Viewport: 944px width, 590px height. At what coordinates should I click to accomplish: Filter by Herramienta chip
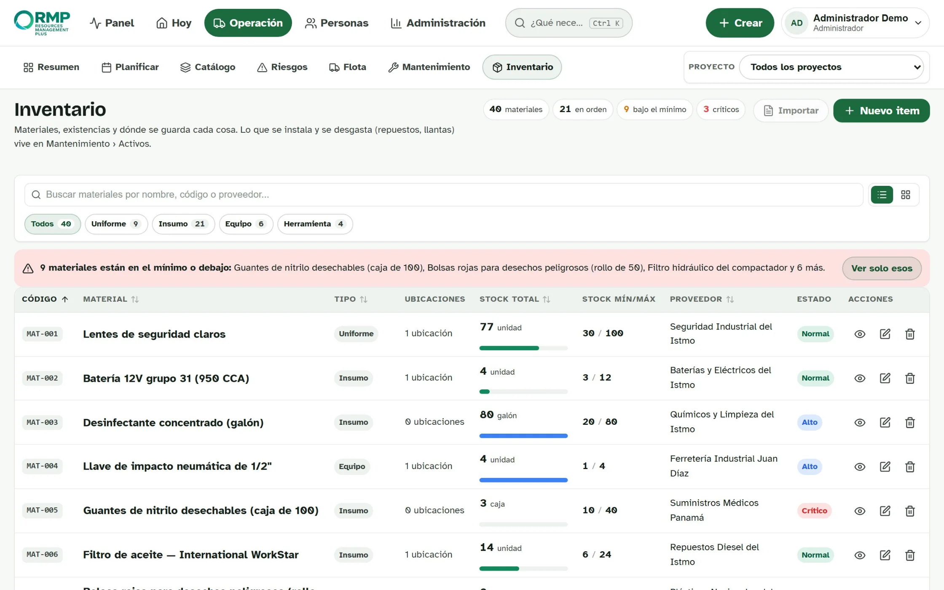[315, 224]
